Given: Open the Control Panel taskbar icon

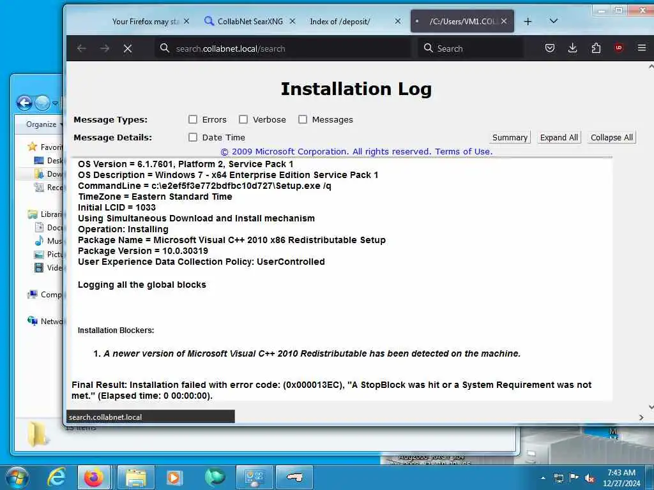Looking at the screenshot, I should pyautogui.click(x=254, y=477).
